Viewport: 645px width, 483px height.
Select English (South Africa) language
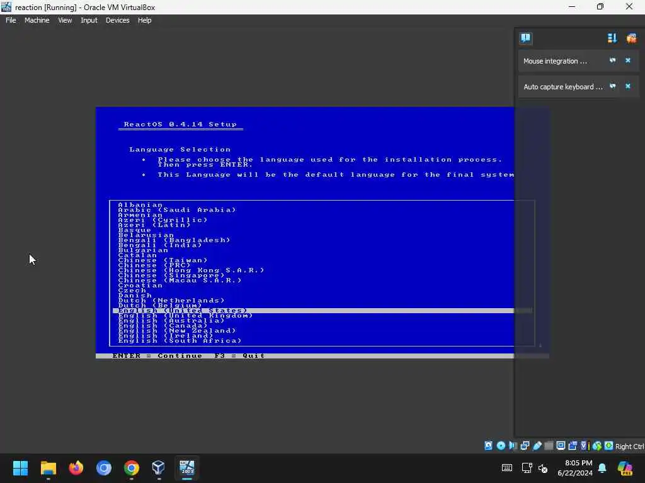(x=180, y=340)
